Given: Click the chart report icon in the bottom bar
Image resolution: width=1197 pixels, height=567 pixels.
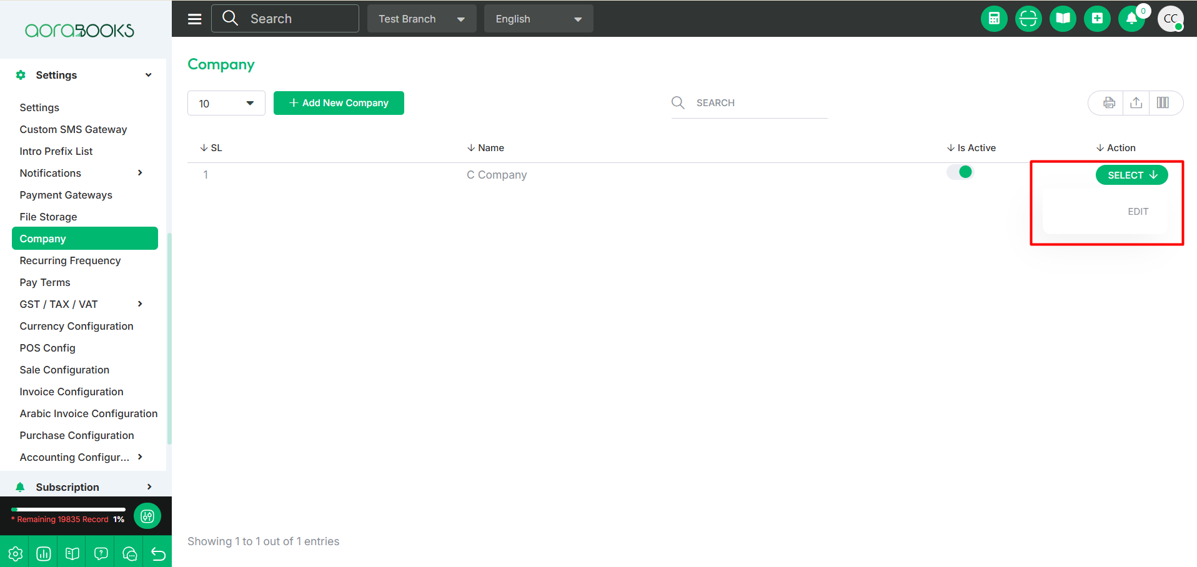Looking at the screenshot, I should (44, 553).
